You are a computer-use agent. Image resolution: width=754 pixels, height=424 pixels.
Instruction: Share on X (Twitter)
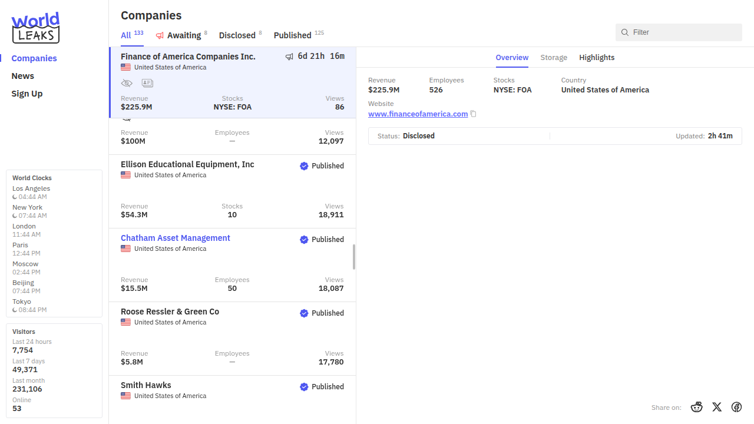717,407
